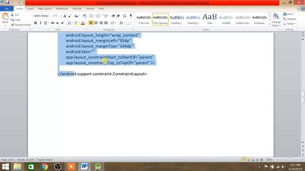Apply the Normal style
Screen dimensions: 305x171
pyautogui.click(x=143, y=19)
